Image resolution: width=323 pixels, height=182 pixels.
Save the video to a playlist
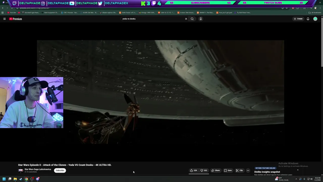pos(228,170)
